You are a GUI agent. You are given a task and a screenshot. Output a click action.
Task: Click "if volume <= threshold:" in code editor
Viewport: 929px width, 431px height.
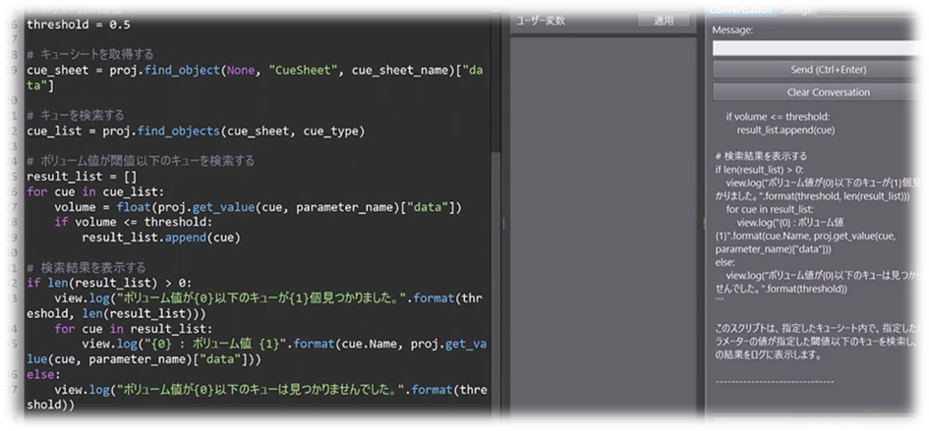(x=134, y=223)
